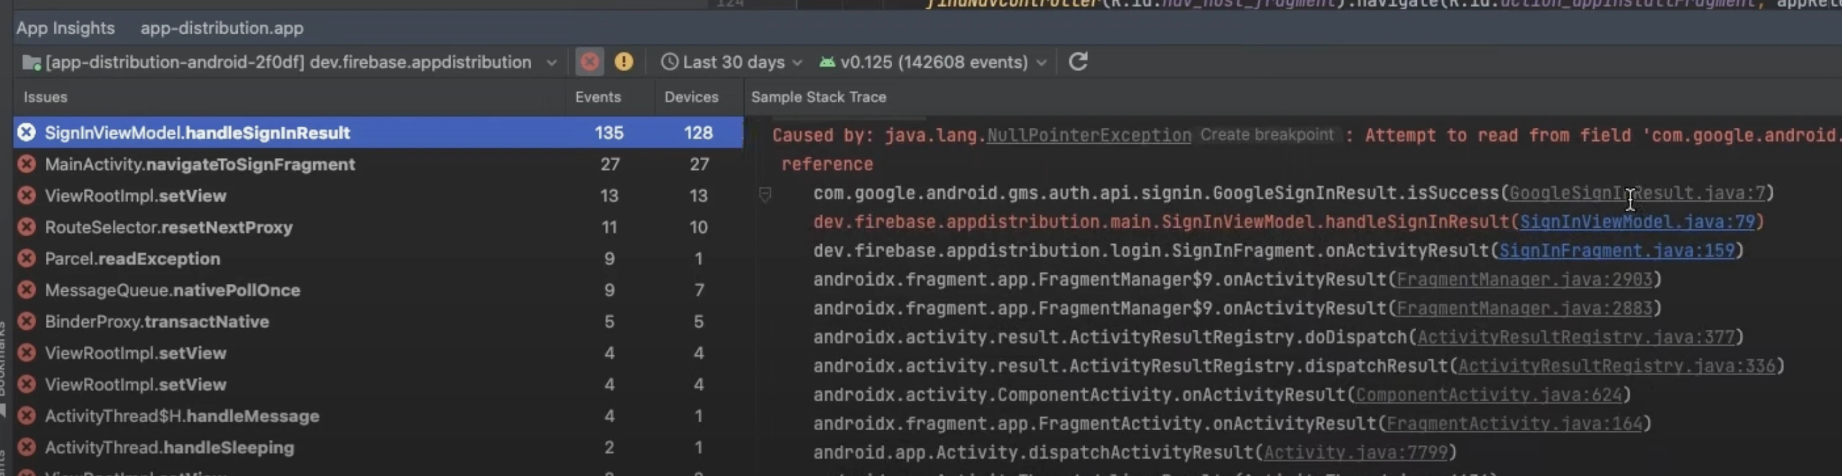Open the Last 30 days time range dropdown
The height and width of the screenshot is (476, 1842).
click(x=732, y=62)
